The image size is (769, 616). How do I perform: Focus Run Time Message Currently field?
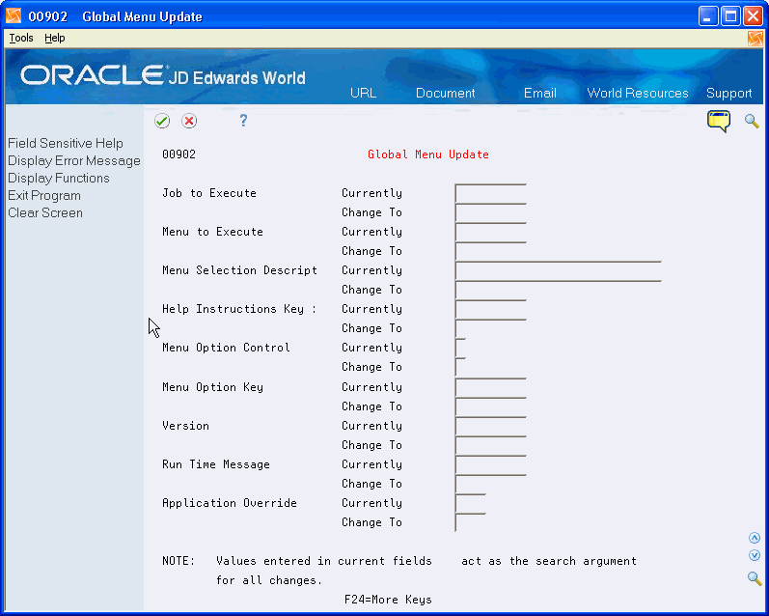click(490, 464)
